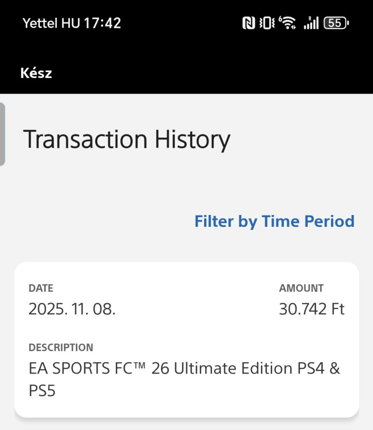Viewport: 373px width, 430px height.
Task: Tap the 30.742 Ft amount value
Action: pyautogui.click(x=312, y=309)
